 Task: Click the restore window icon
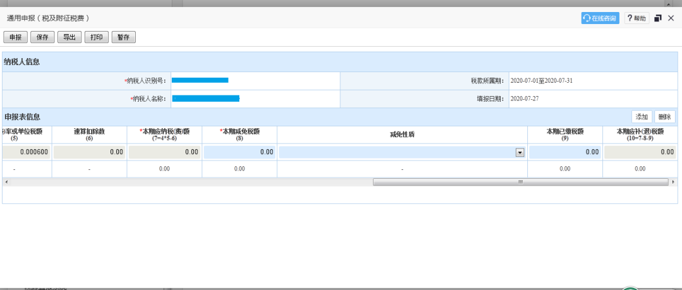click(658, 18)
